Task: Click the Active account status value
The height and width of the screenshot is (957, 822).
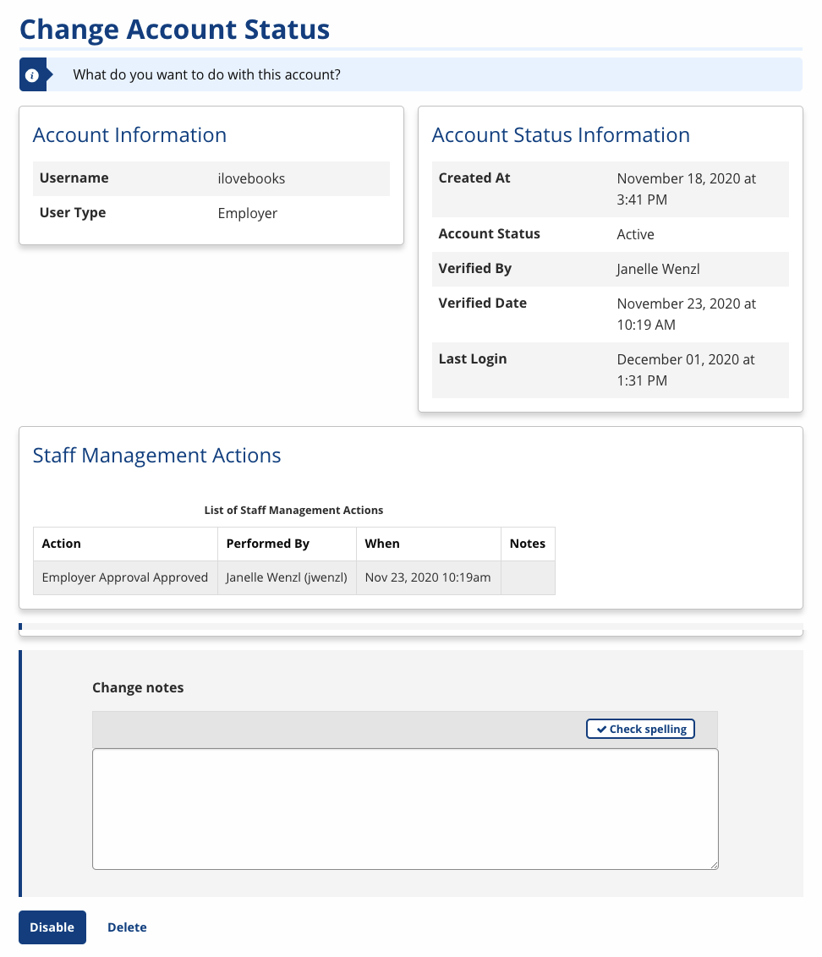Action: point(635,234)
